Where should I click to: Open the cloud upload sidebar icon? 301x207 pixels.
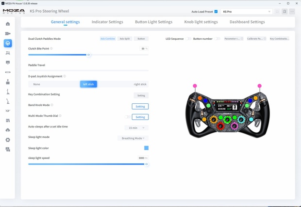coord(8,130)
